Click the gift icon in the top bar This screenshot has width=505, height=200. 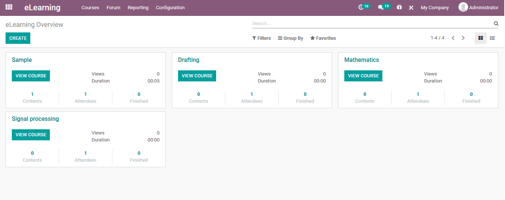tap(399, 7)
